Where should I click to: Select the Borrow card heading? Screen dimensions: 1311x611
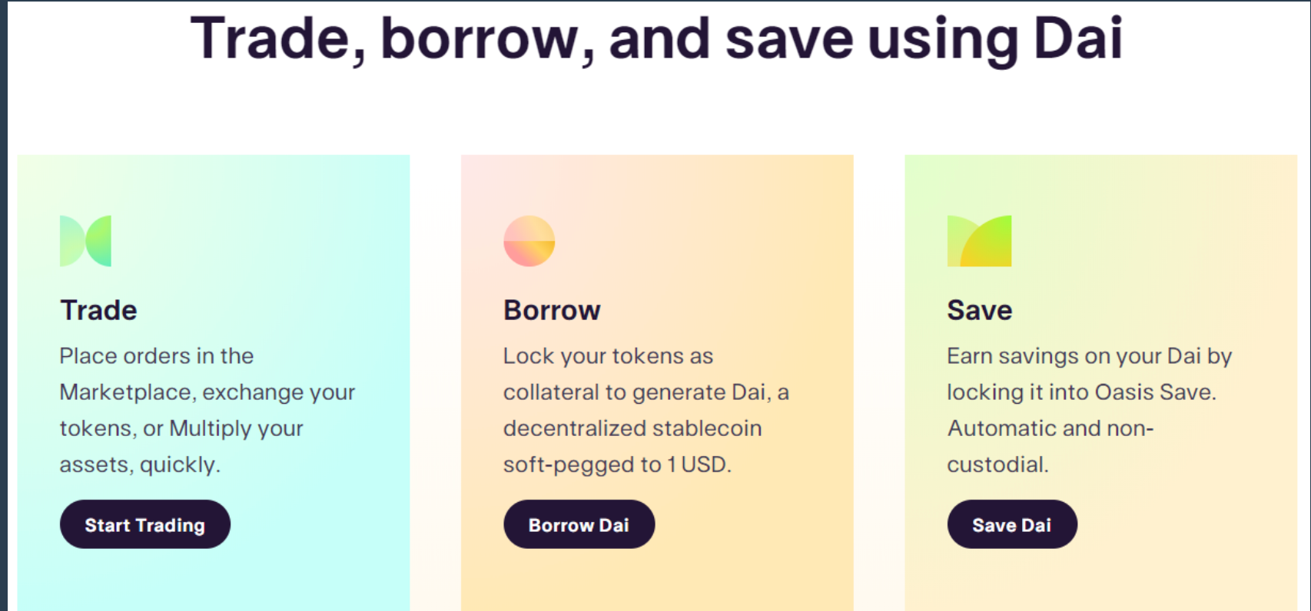pos(552,310)
